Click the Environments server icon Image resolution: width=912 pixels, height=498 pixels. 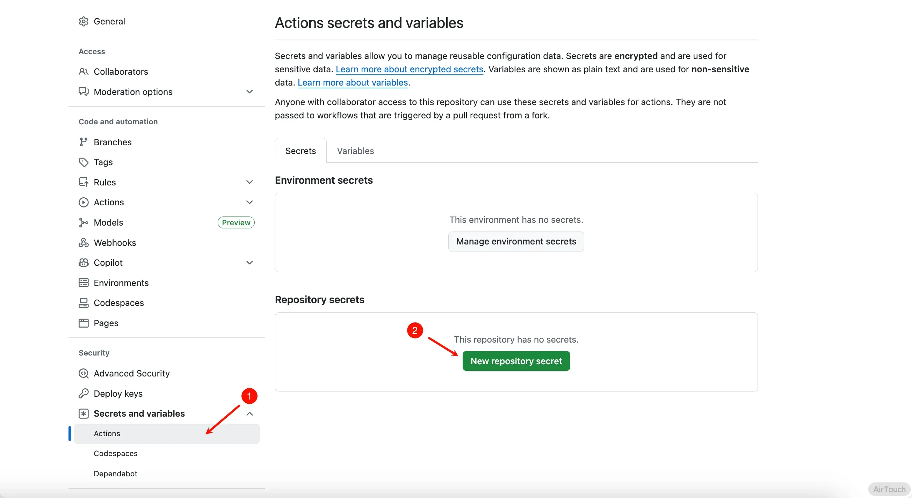coord(84,283)
